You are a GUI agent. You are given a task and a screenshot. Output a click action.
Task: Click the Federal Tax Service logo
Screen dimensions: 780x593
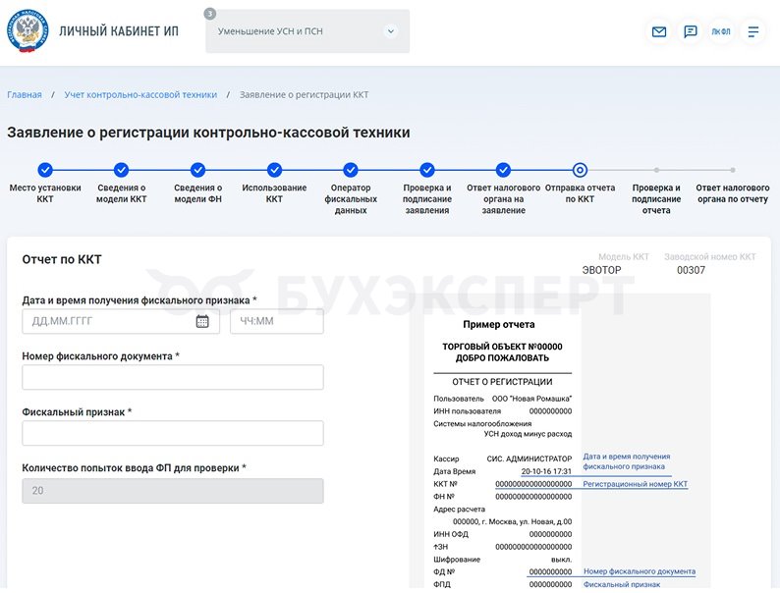click(x=28, y=30)
